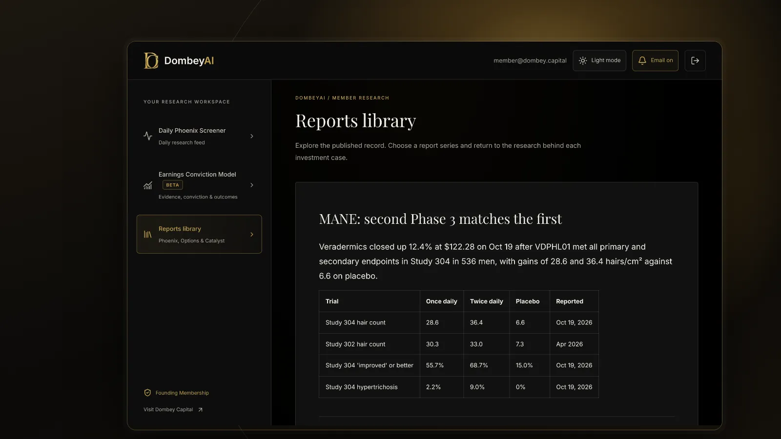The image size is (781, 439).
Task: Click the Study 304 'improved' or better cell
Action: tap(370, 365)
